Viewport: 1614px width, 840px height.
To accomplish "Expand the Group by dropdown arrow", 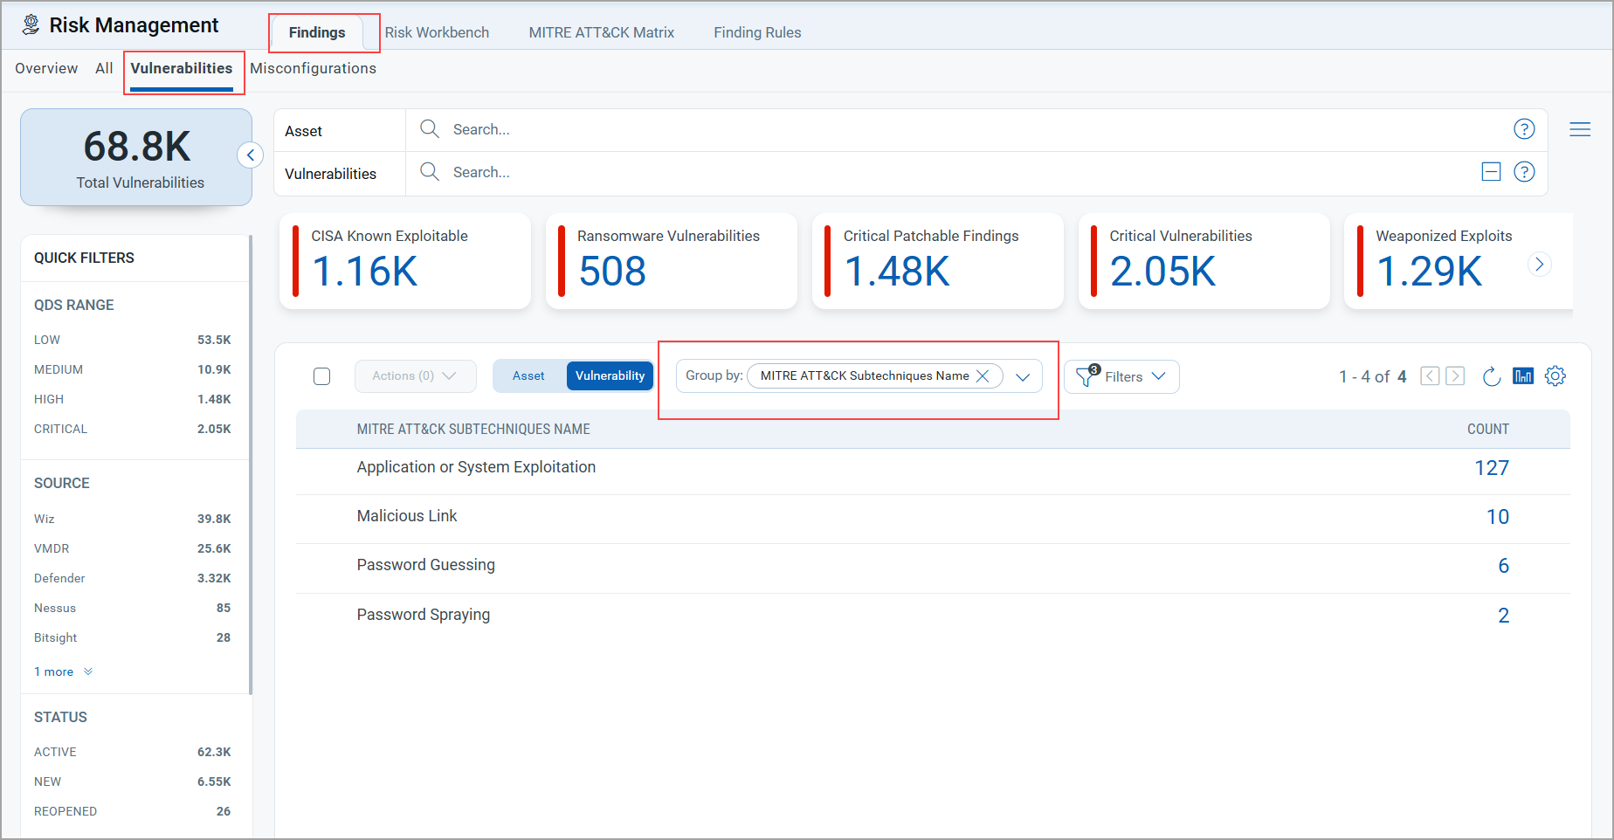I will (1023, 376).
